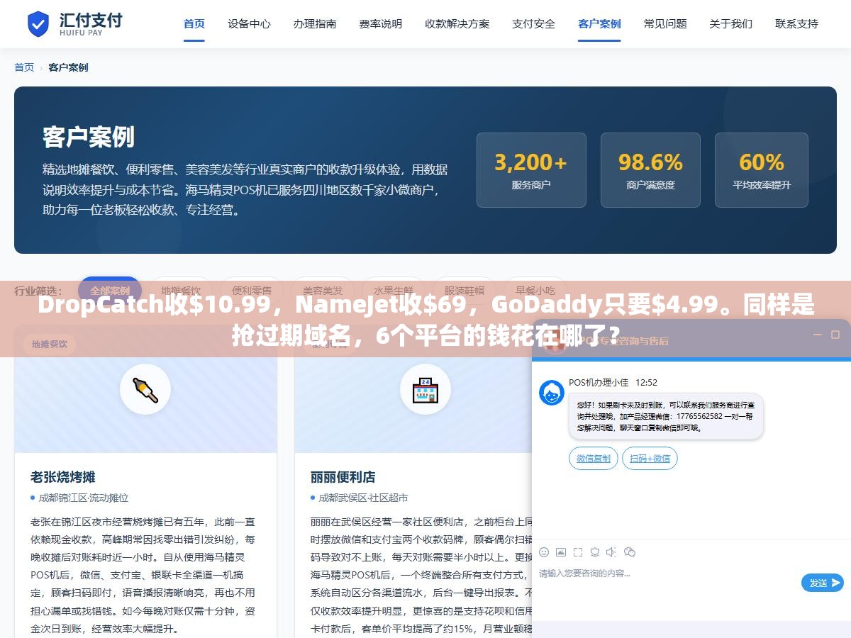Open 常见问题 in the navigation bar
Viewport: 851px width, 638px height.
click(665, 23)
